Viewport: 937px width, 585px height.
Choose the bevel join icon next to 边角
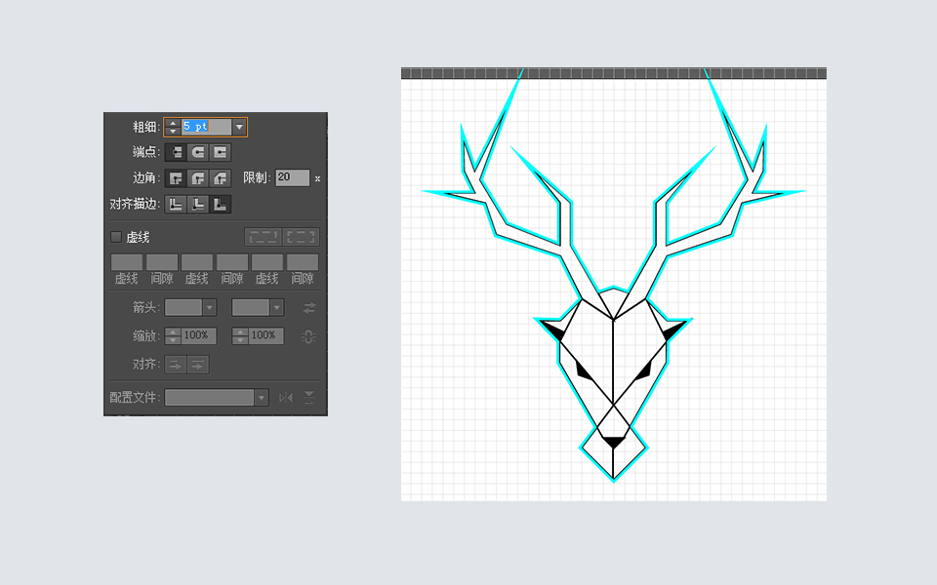pyautogui.click(x=220, y=177)
